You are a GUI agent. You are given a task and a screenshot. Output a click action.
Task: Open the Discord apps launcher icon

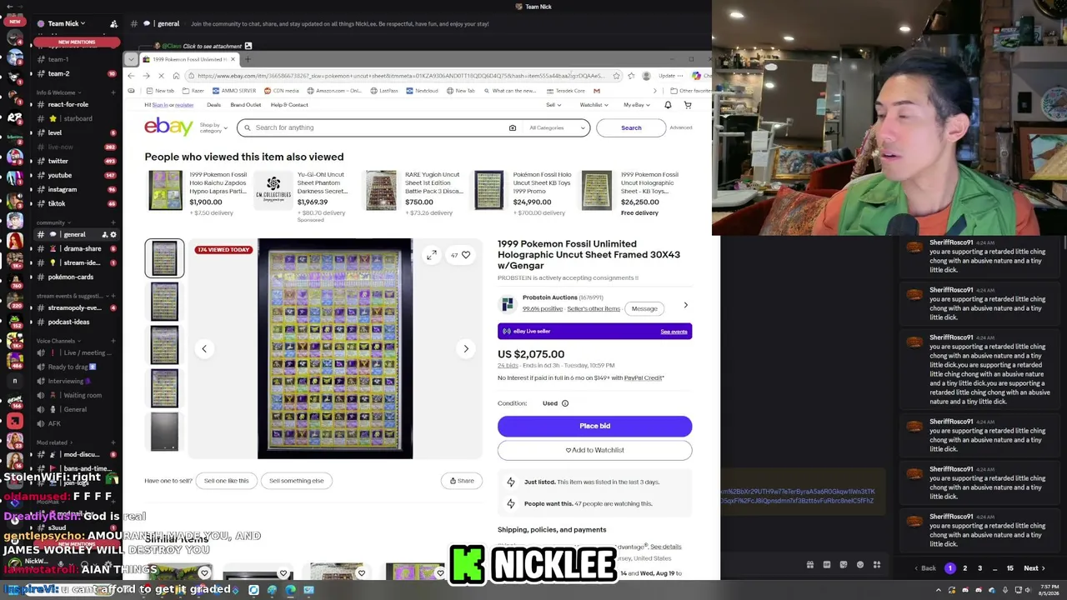(x=877, y=565)
